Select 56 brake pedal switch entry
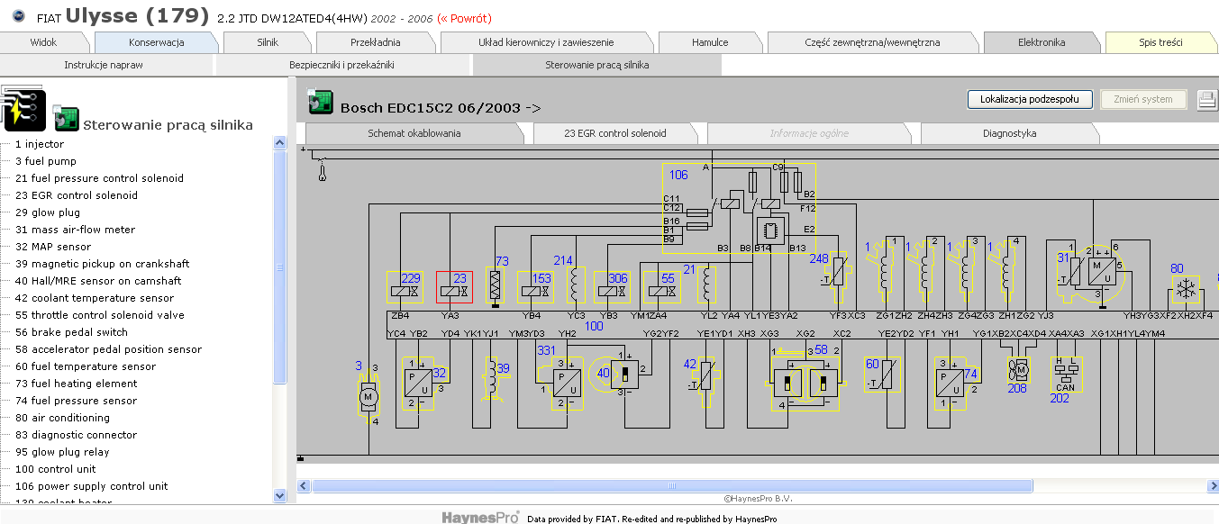 point(71,332)
